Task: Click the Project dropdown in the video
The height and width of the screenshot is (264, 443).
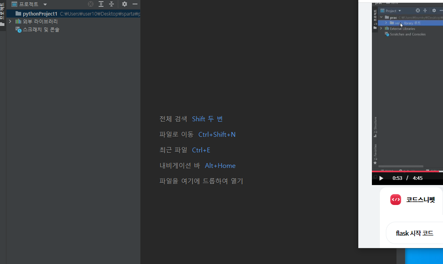Action: (x=391, y=11)
